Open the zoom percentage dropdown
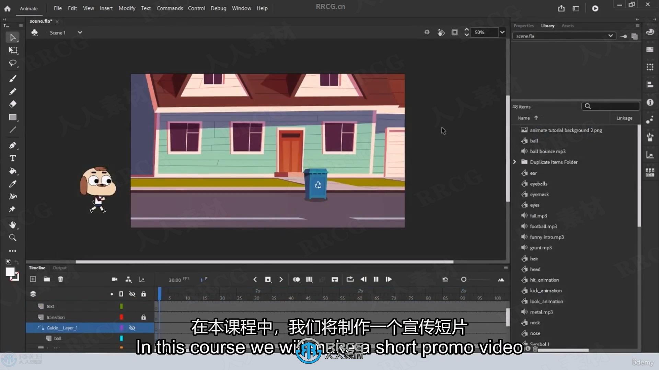659x370 pixels. point(502,32)
